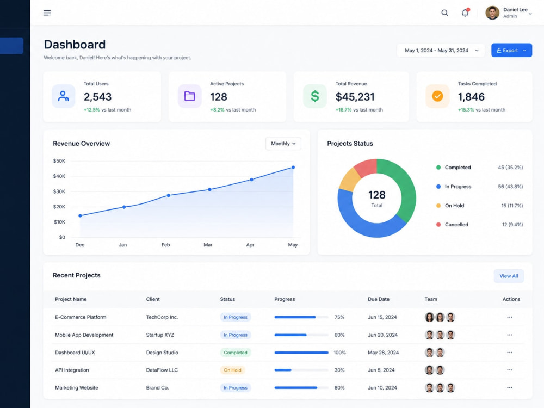Click the Client column header
Screen dimensions: 544x408
[x=153, y=299]
